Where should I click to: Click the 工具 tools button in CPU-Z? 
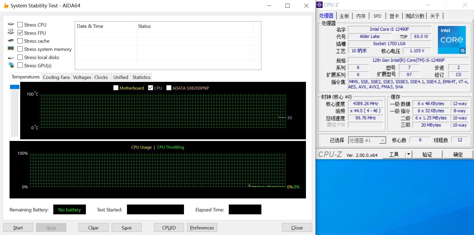(394, 154)
